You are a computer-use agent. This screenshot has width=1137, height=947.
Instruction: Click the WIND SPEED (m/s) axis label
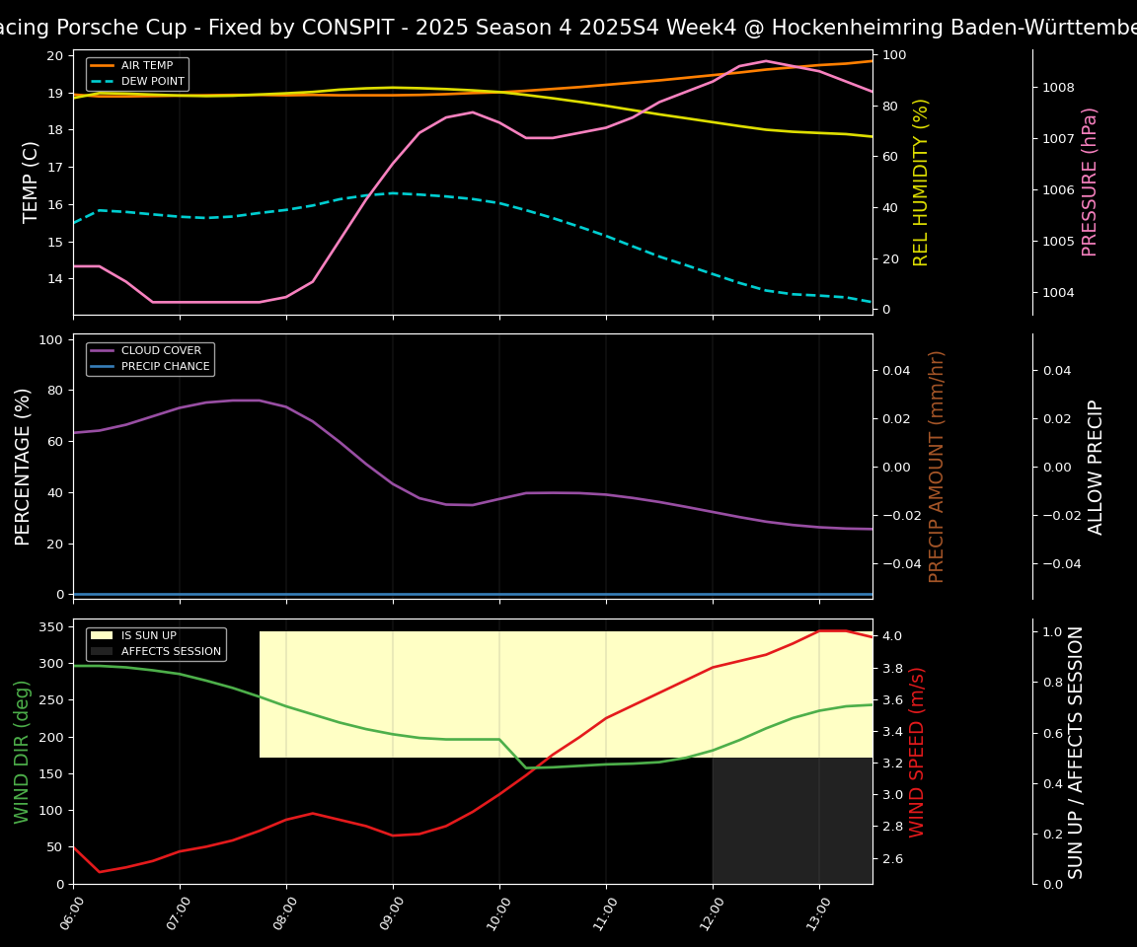[918, 752]
